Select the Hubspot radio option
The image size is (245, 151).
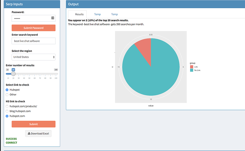tap(7, 90)
